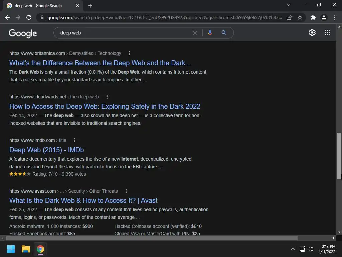This screenshot has height=257, width=342.
Task: Click the forward navigation arrow
Action: [18, 17]
